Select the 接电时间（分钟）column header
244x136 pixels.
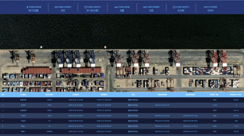(x=234, y=95)
